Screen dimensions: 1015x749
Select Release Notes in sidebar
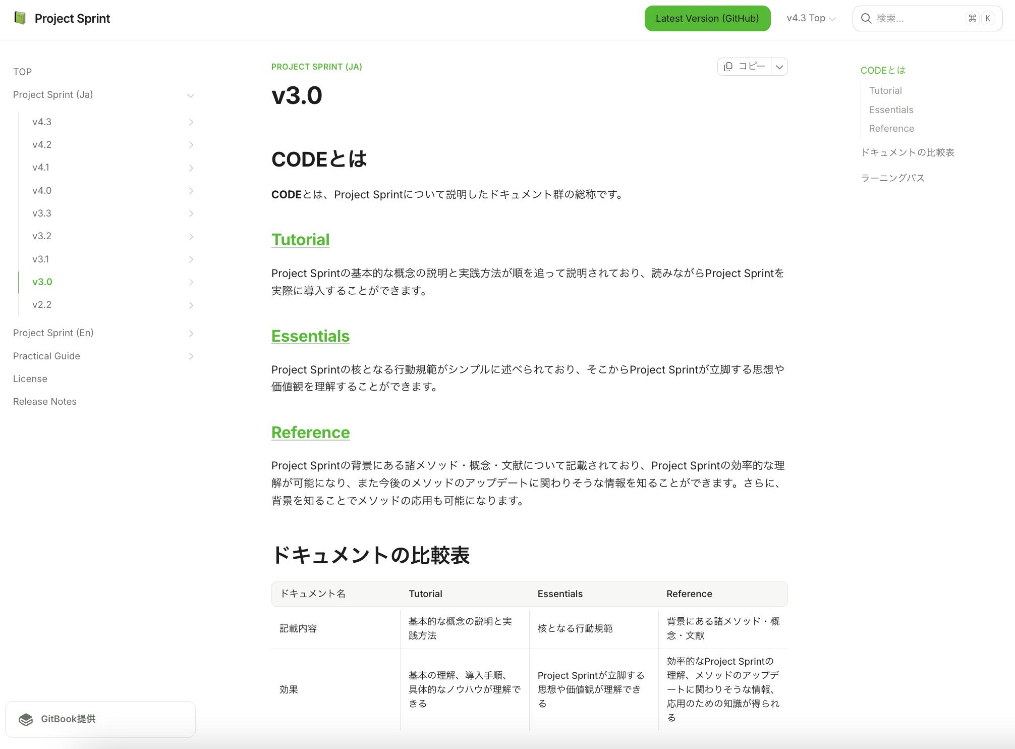click(45, 402)
